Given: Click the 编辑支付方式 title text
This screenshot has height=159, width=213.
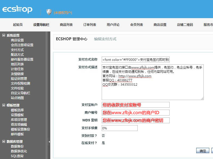Looking at the screenshot, I should click(x=105, y=39).
